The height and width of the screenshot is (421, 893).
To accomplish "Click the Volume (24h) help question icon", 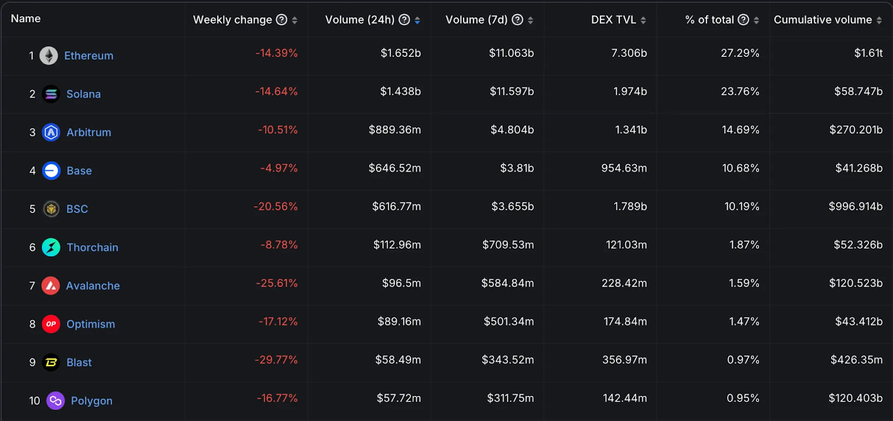I will (405, 20).
